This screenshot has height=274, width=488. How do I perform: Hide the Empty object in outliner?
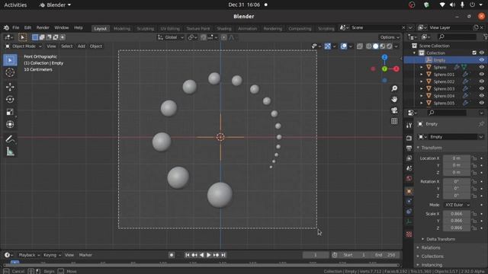pyautogui.click(x=481, y=60)
